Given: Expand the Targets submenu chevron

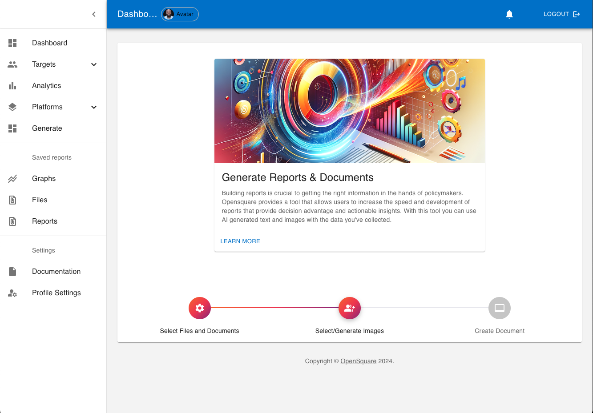Looking at the screenshot, I should point(94,64).
